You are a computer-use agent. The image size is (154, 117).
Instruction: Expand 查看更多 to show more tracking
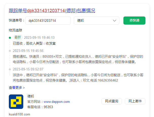coord(17,88)
